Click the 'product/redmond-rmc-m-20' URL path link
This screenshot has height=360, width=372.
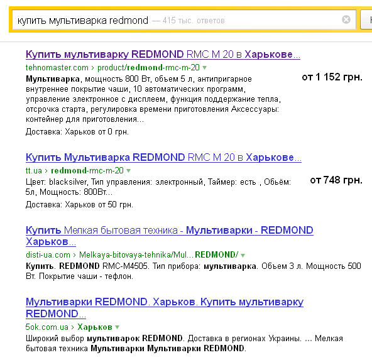[x=148, y=68]
